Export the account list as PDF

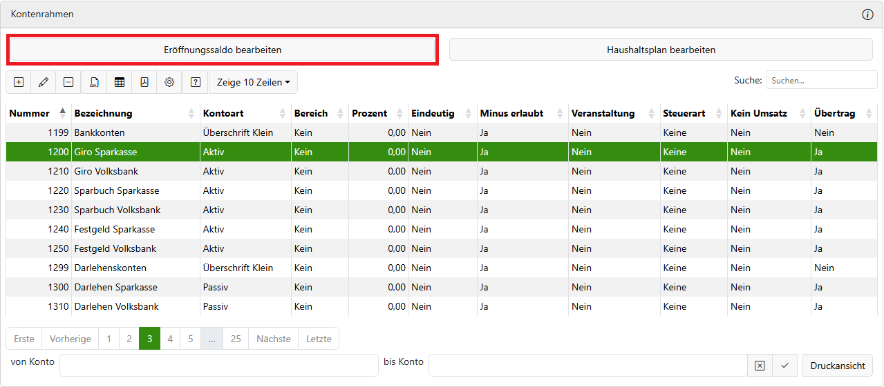click(144, 82)
